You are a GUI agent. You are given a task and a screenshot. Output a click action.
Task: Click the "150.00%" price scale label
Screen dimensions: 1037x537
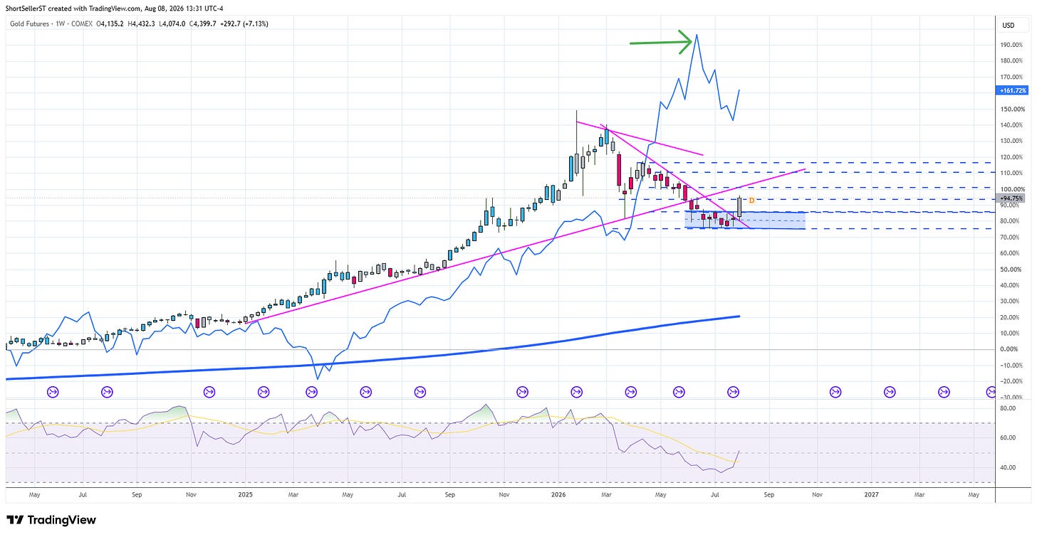[1013, 109]
